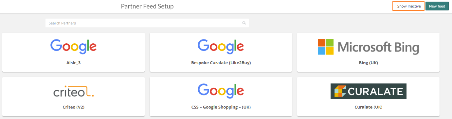452x119 pixels.
Task: Click Google logo on Bespoke Curalate card
Action: pos(221,47)
